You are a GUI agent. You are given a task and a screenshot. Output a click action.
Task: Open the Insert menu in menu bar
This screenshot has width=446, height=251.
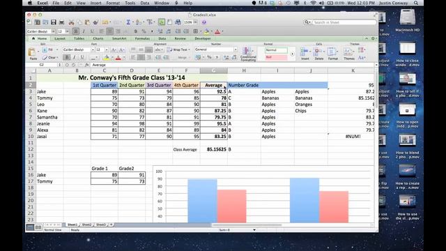click(x=95, y=3)
